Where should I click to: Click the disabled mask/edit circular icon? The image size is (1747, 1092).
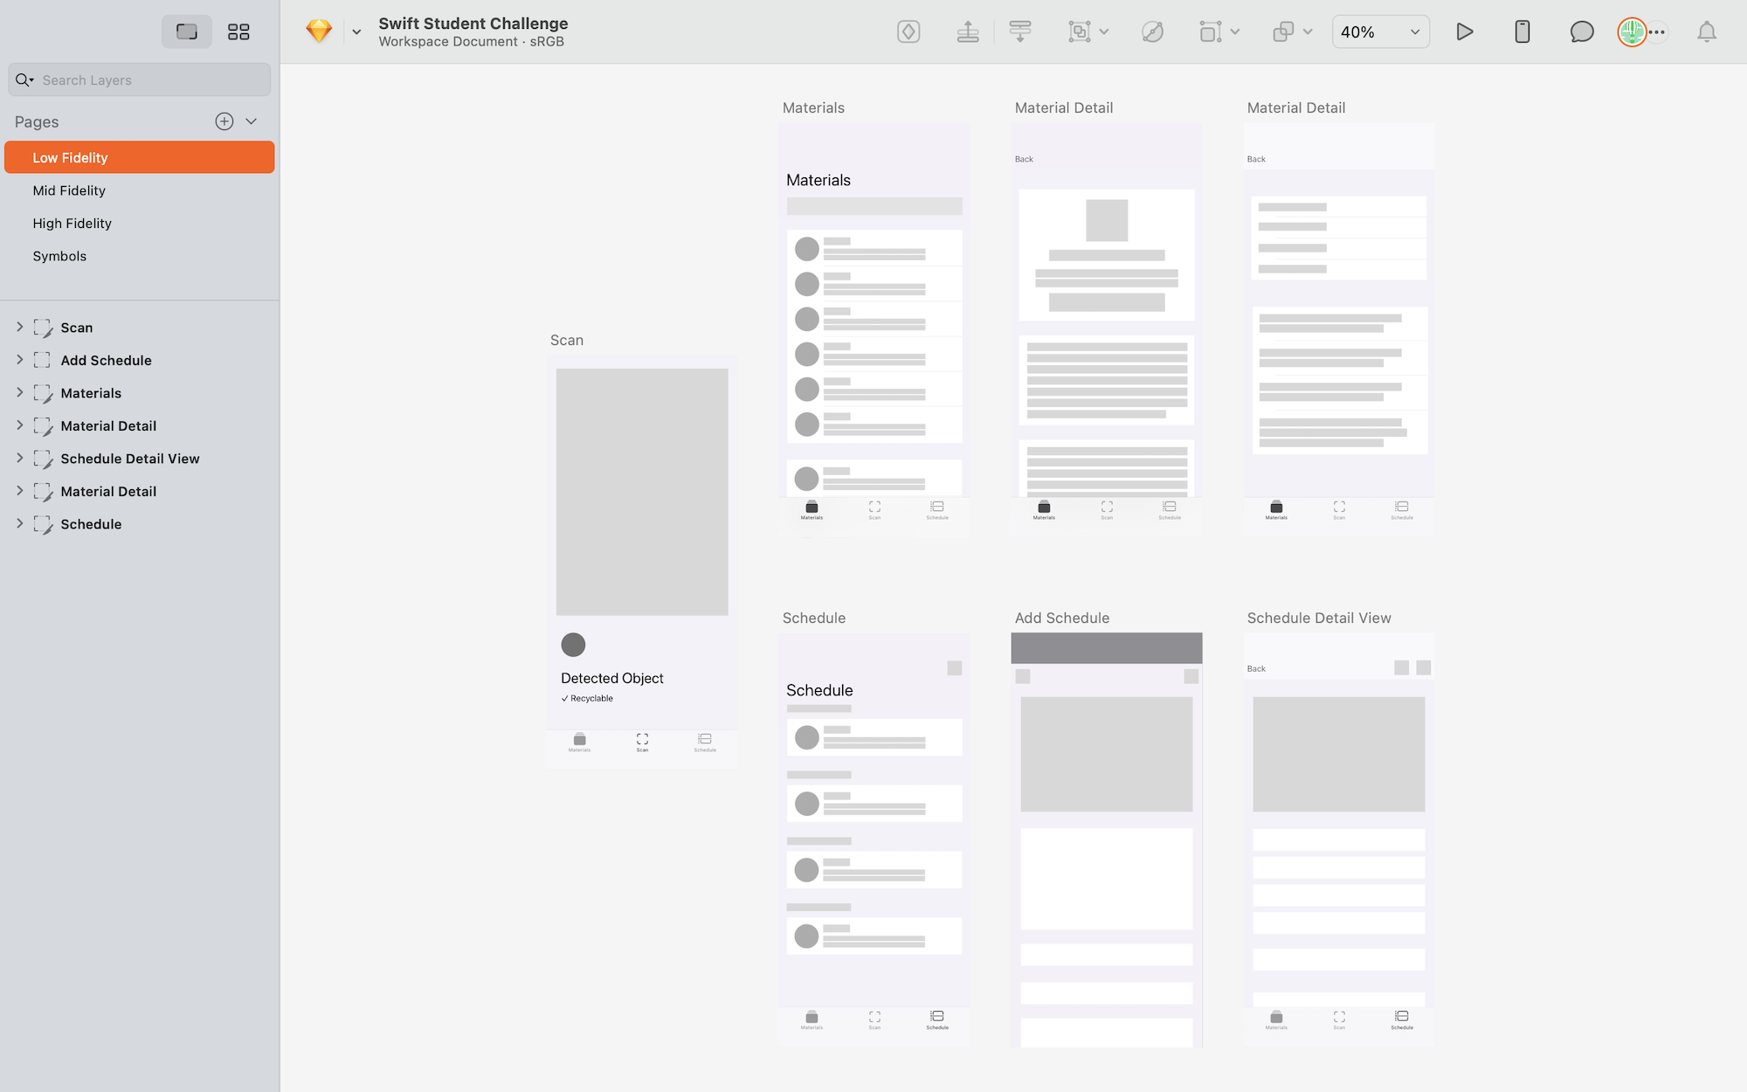point(1152,32)
